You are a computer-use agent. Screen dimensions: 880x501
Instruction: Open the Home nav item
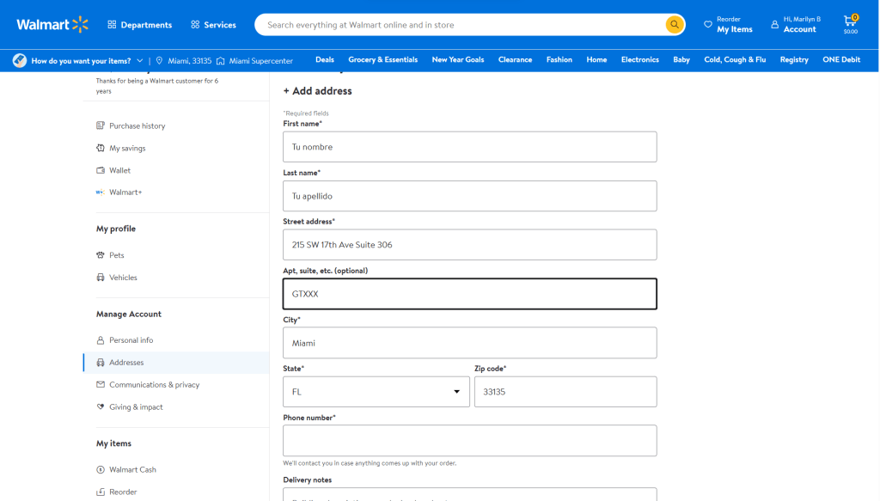click(596, 59)
